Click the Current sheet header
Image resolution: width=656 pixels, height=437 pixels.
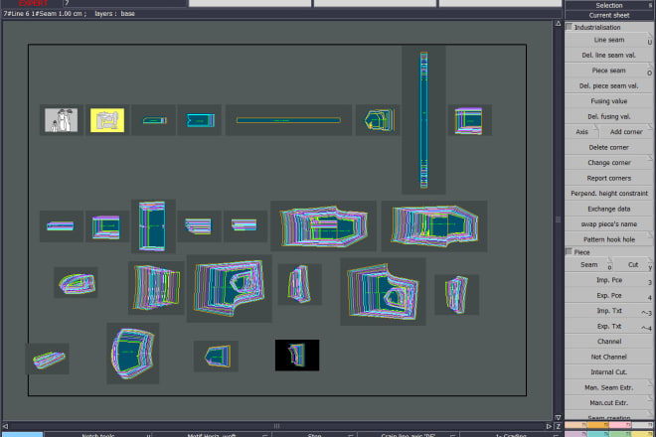click(x=608, y=16)
